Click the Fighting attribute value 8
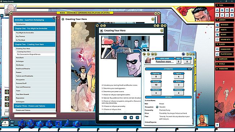This screenshot has height=132, width=235. click(x=156, y=76)
